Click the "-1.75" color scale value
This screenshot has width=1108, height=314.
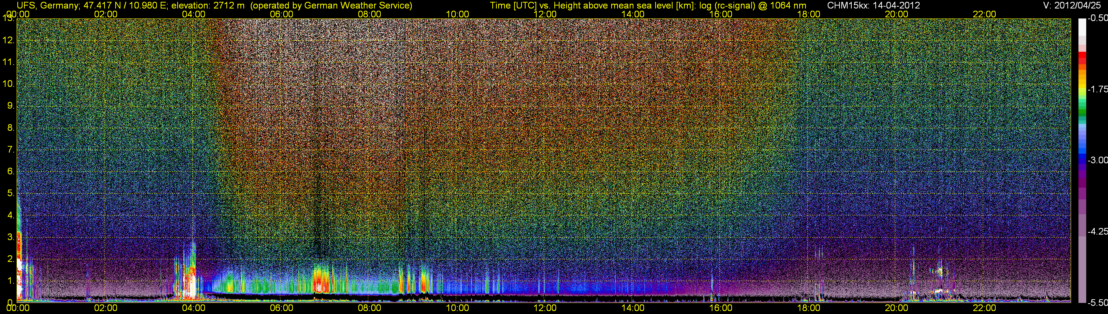tap(1098, 89)
